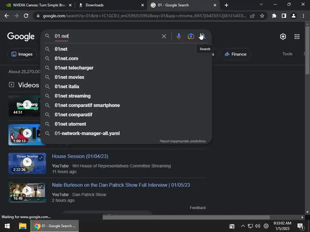Open volume control in tray
The height and width of the screenshot is (232, 310).
click(x=257, y=226)
